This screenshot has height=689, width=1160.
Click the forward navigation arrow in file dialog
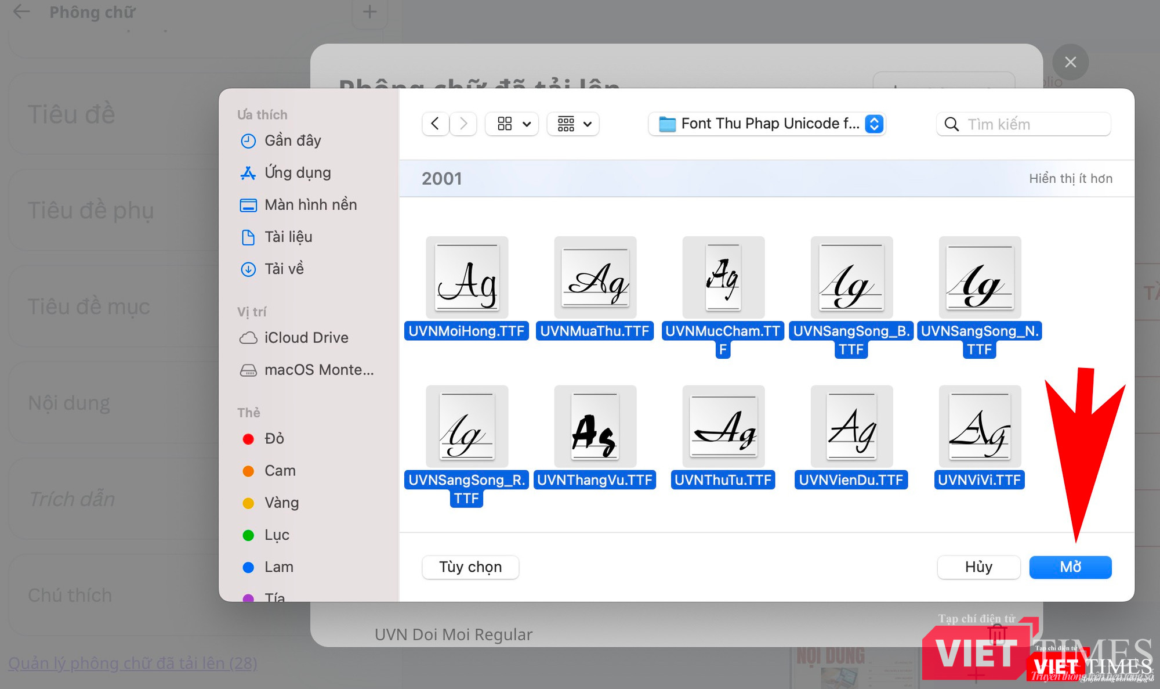coord(463,124)
